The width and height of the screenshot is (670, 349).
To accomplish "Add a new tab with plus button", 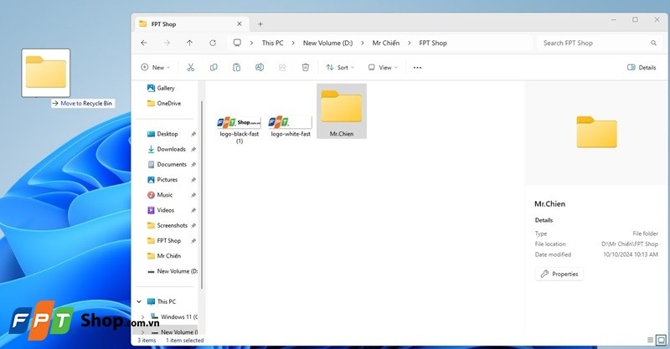I will (260, 24).
